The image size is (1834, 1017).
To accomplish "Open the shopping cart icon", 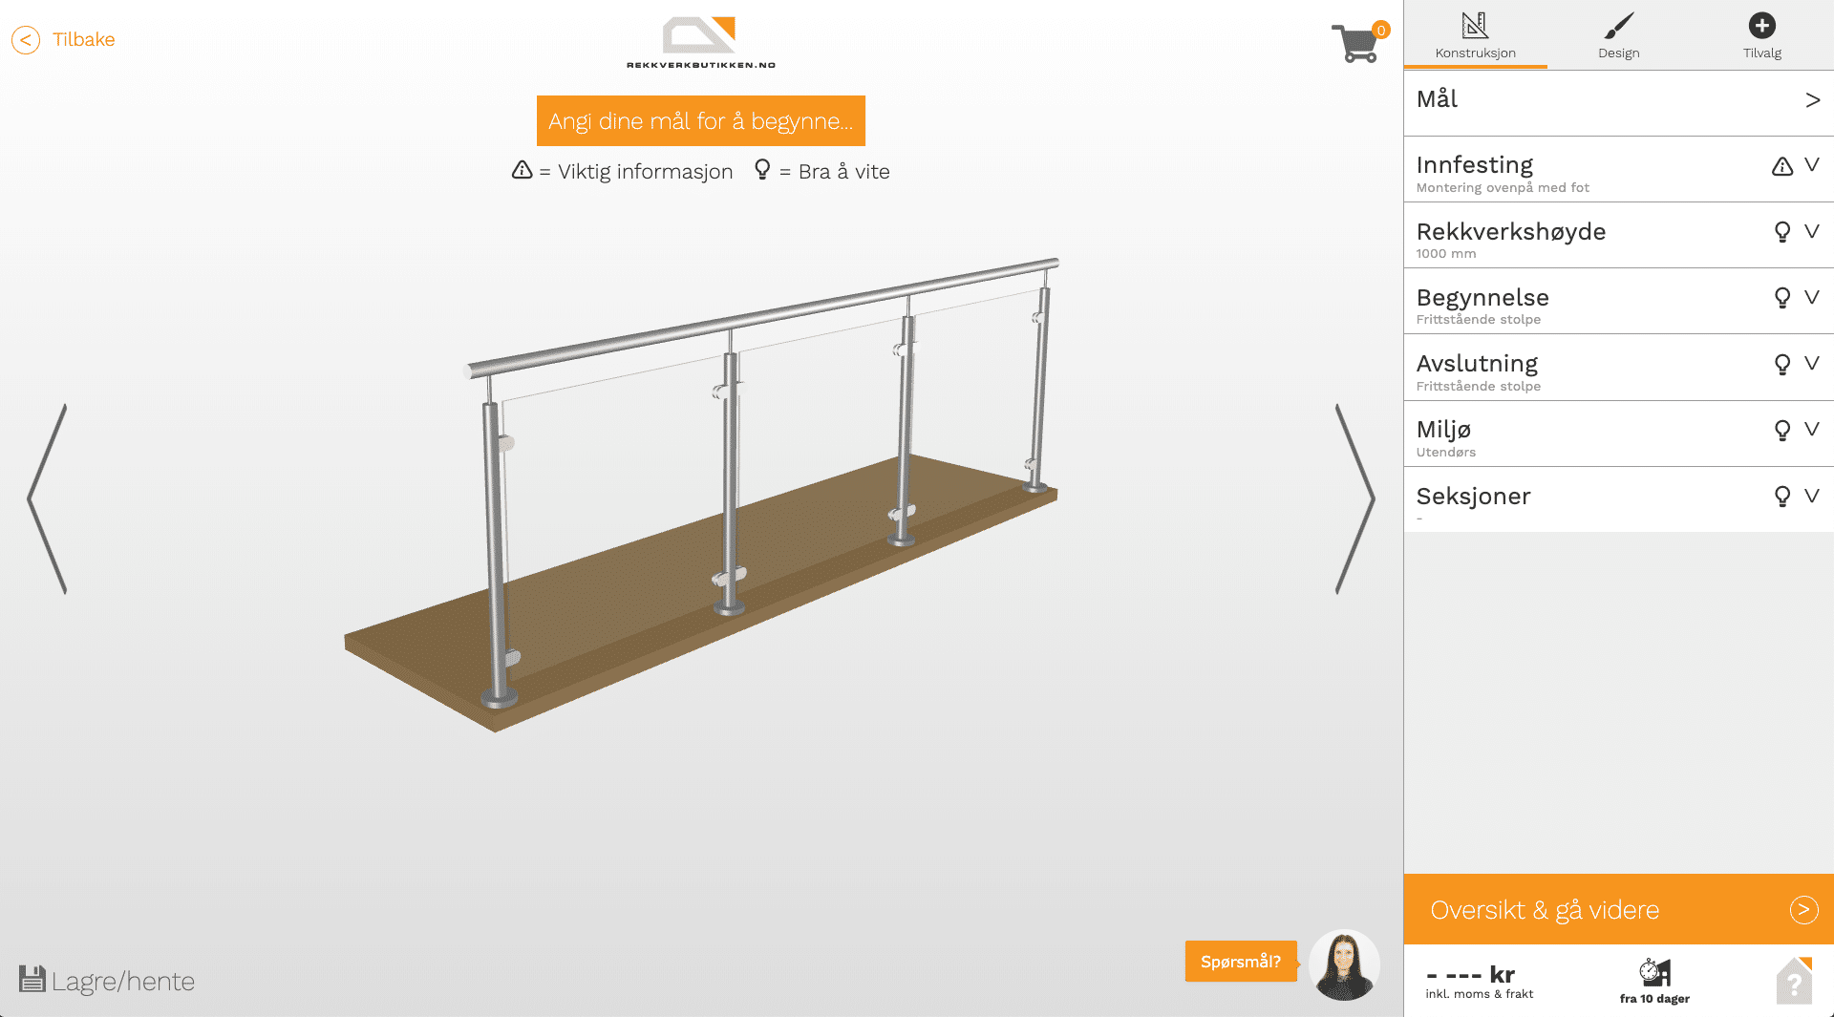I will [x=1357, y=42].
